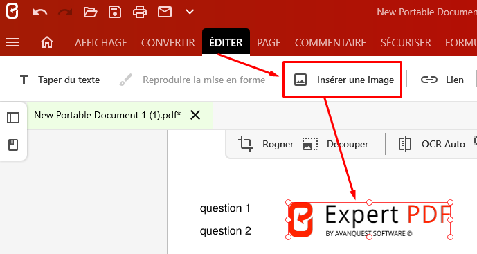The height and width of the screenshot is (254, 477).
Task: Click the Lien button
Action: click(442, 80)
